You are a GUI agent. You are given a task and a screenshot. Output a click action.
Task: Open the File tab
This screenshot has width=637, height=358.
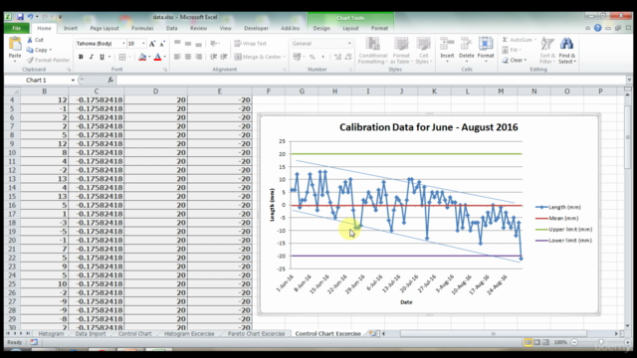(x=16, y=28)
